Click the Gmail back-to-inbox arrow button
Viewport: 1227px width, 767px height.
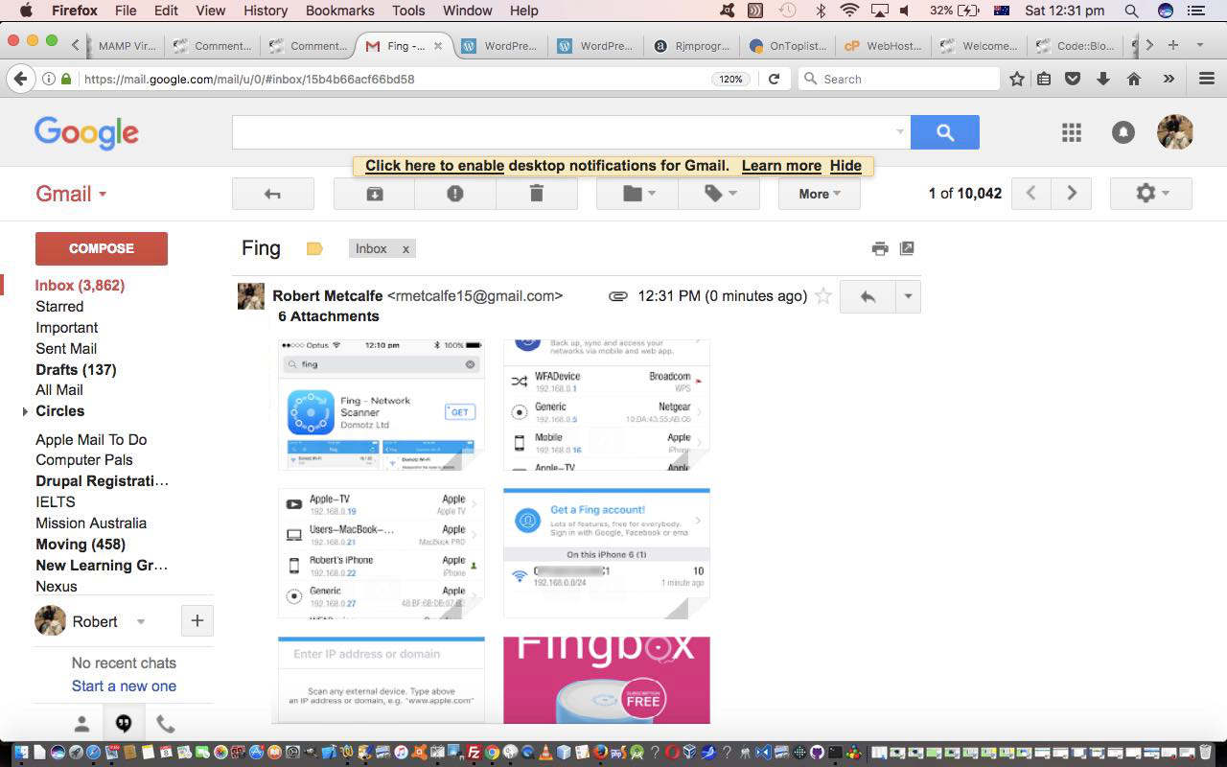pyautogui.click(x=273, y=194)
